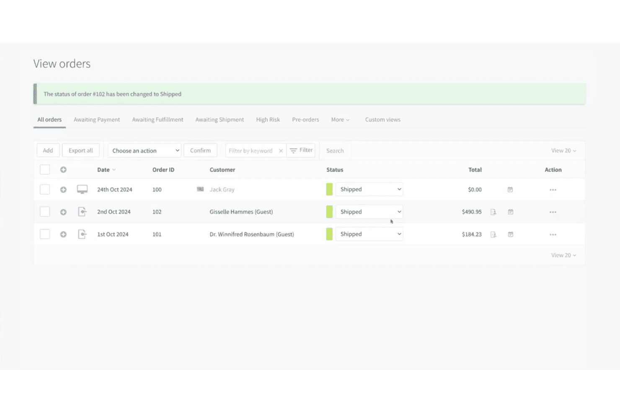Click the flag icon beside Jack Gray
The height and width of the screenshot is (413, 620).
(200, 189)
